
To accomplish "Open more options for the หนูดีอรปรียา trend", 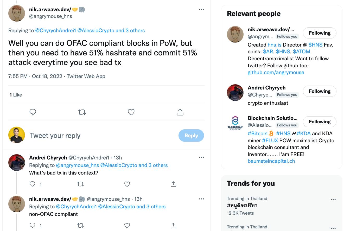I will tap(333, 200).
